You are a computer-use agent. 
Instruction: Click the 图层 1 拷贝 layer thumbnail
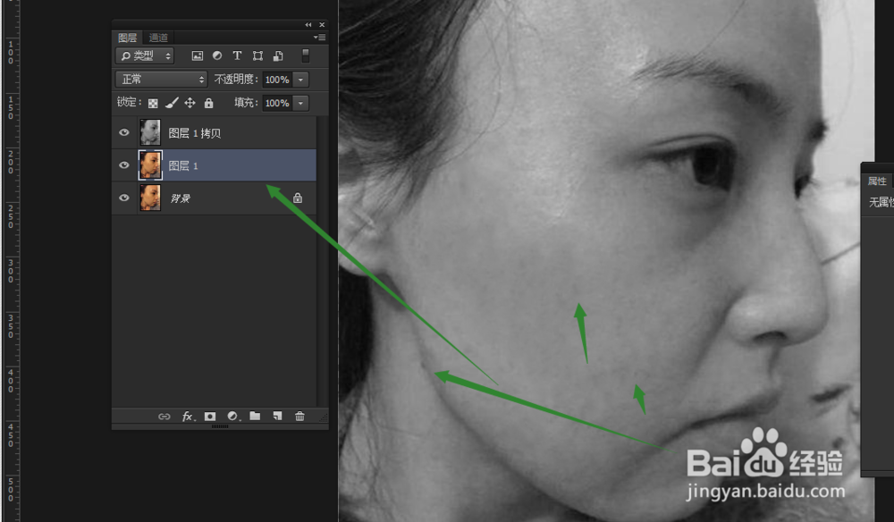(x=150, y=132)
